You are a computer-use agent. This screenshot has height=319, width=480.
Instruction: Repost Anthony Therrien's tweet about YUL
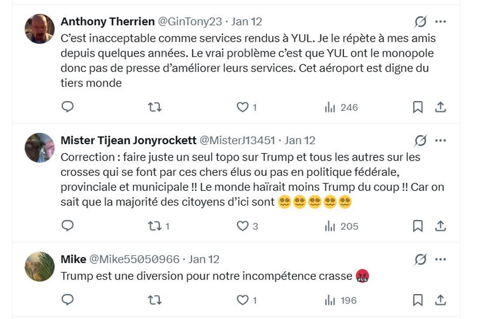pyautogui.click(x=155, y=107)
